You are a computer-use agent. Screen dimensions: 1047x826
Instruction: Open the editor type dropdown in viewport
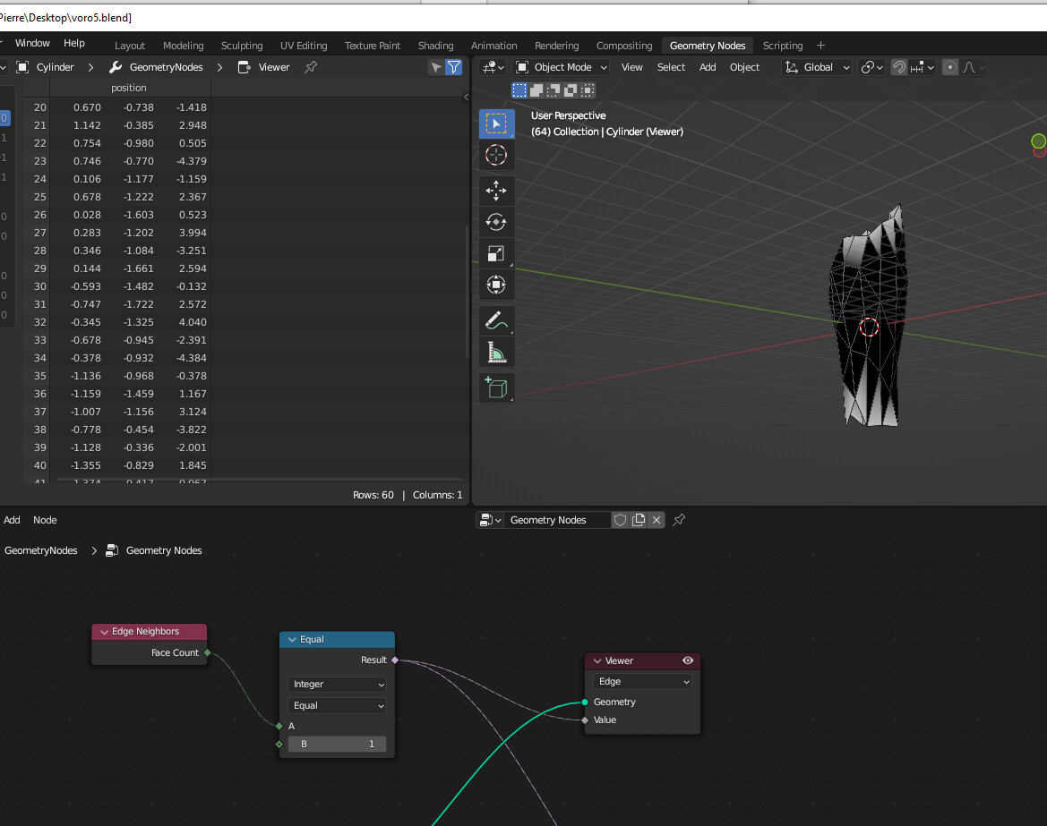493,67
